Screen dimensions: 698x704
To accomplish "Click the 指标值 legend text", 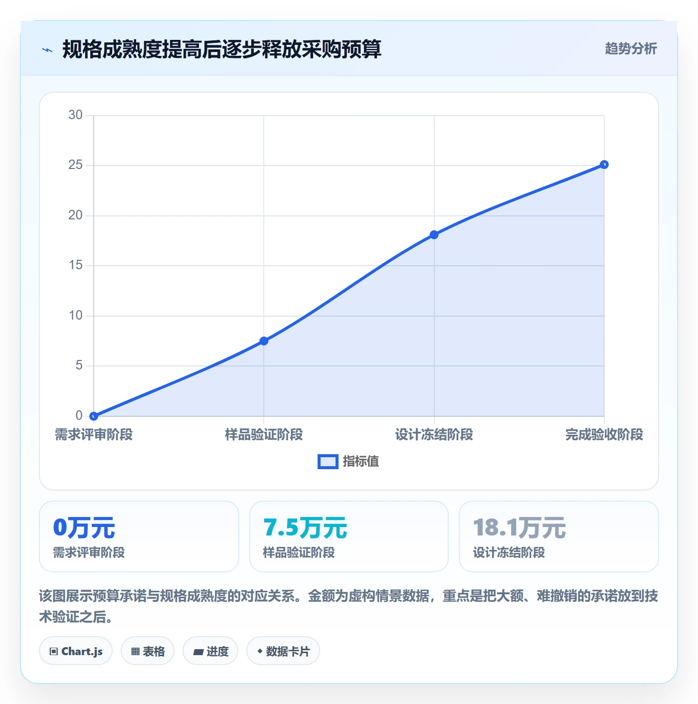I will (x=361, y=462).
